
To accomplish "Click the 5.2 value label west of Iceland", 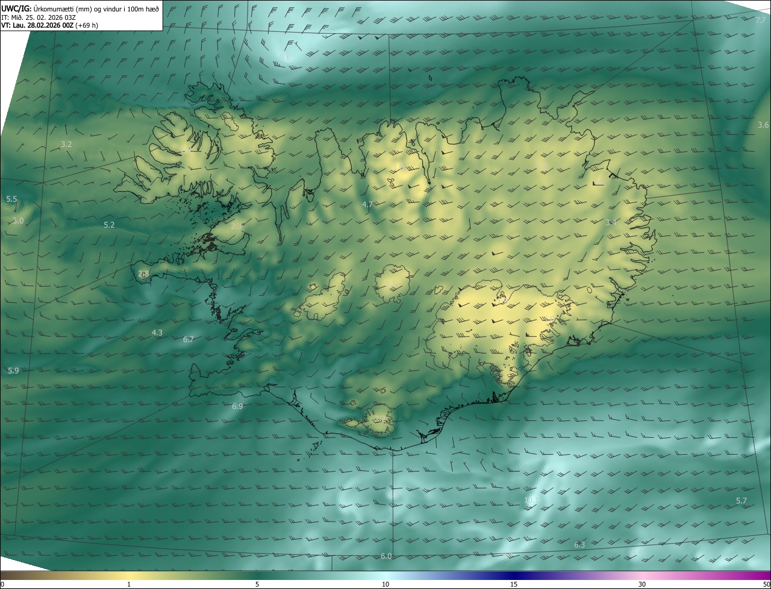I will click(109, 225).
